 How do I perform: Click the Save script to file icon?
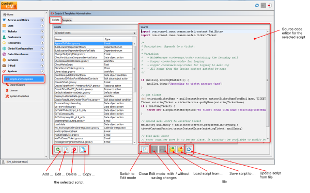[180, 149]
